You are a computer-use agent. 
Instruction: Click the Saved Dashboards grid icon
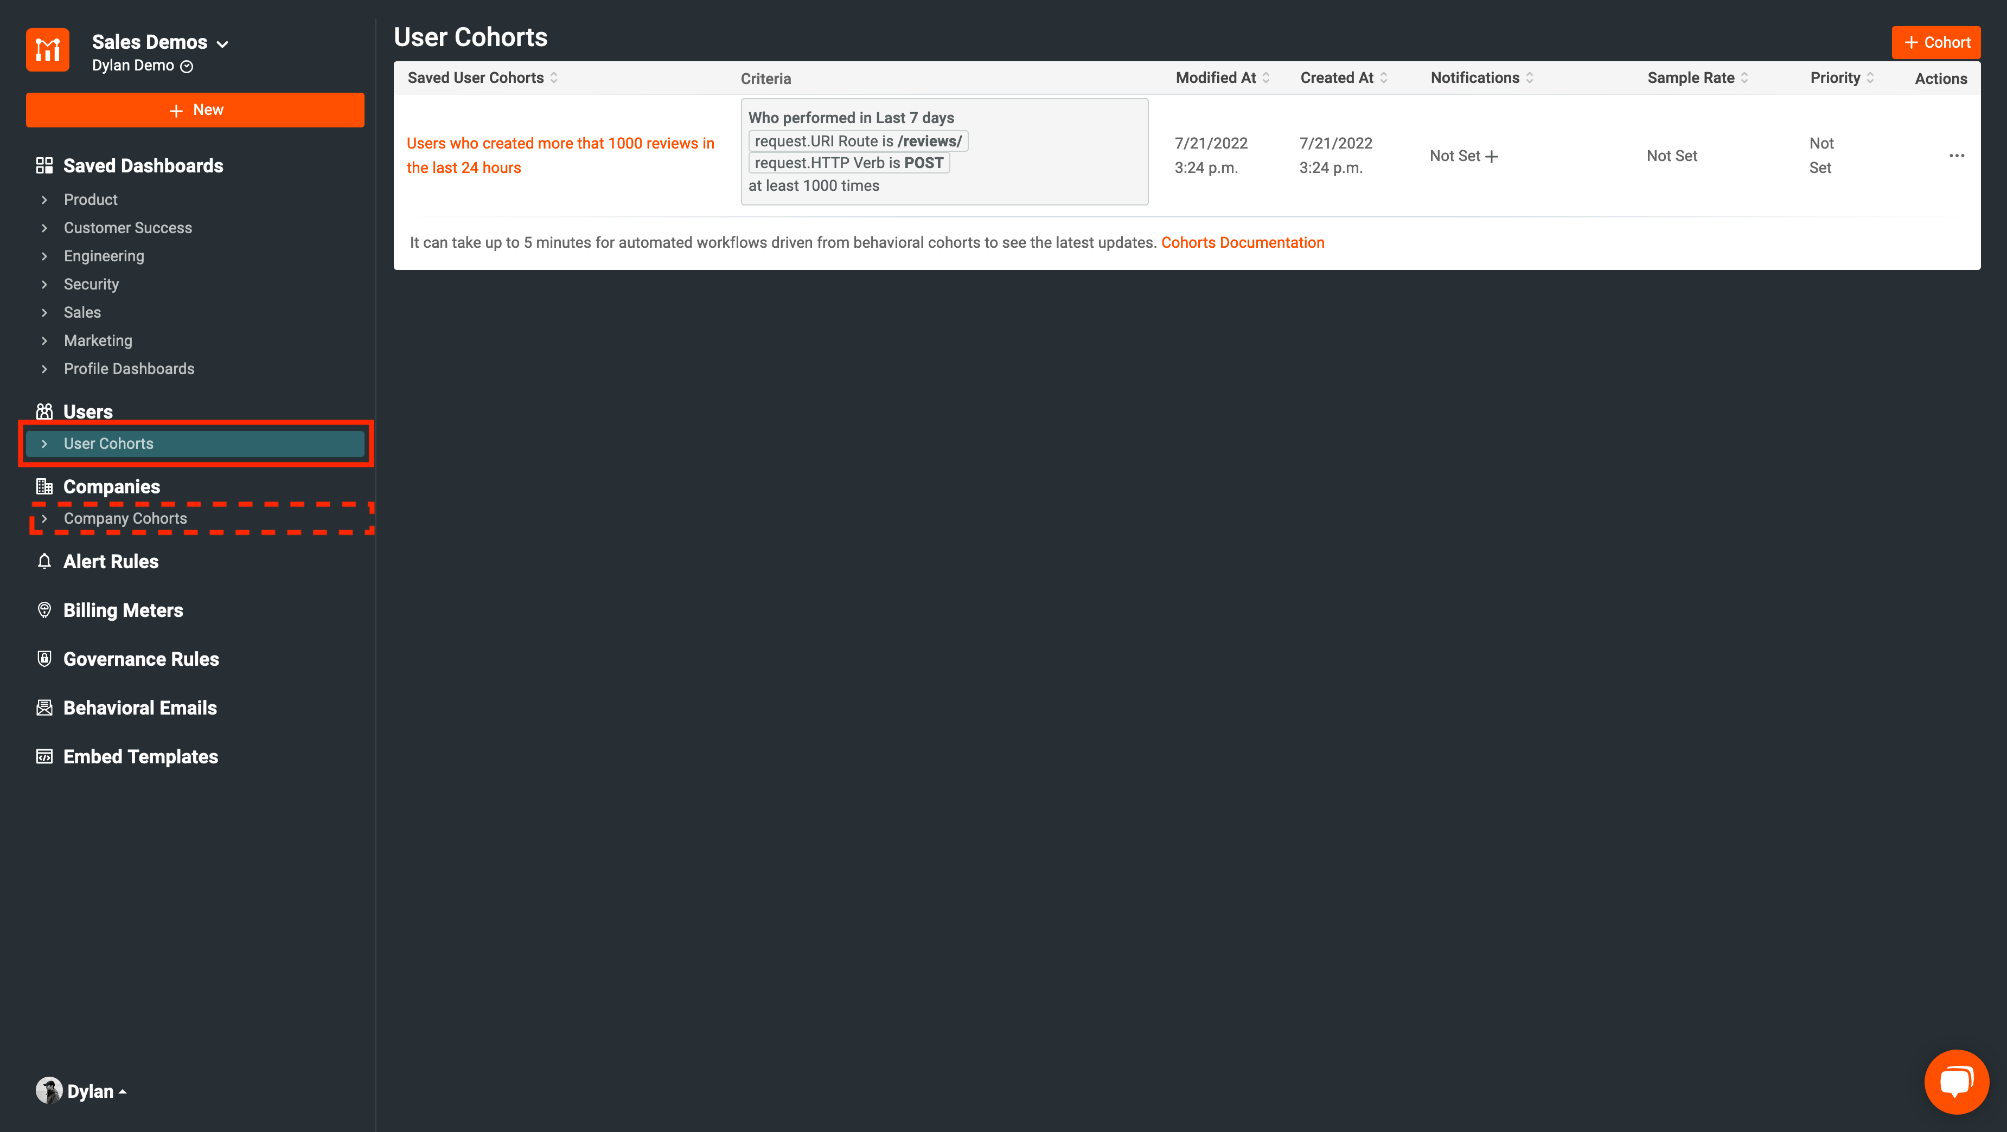(x=44, y=165)
